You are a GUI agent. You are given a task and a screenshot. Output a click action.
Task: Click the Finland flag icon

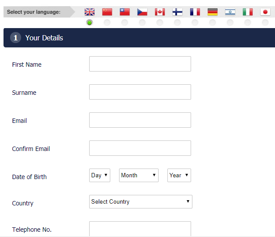click(177, 12)
